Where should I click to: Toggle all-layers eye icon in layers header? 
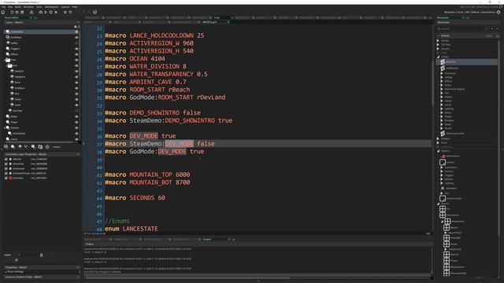[x=76, y=27]
